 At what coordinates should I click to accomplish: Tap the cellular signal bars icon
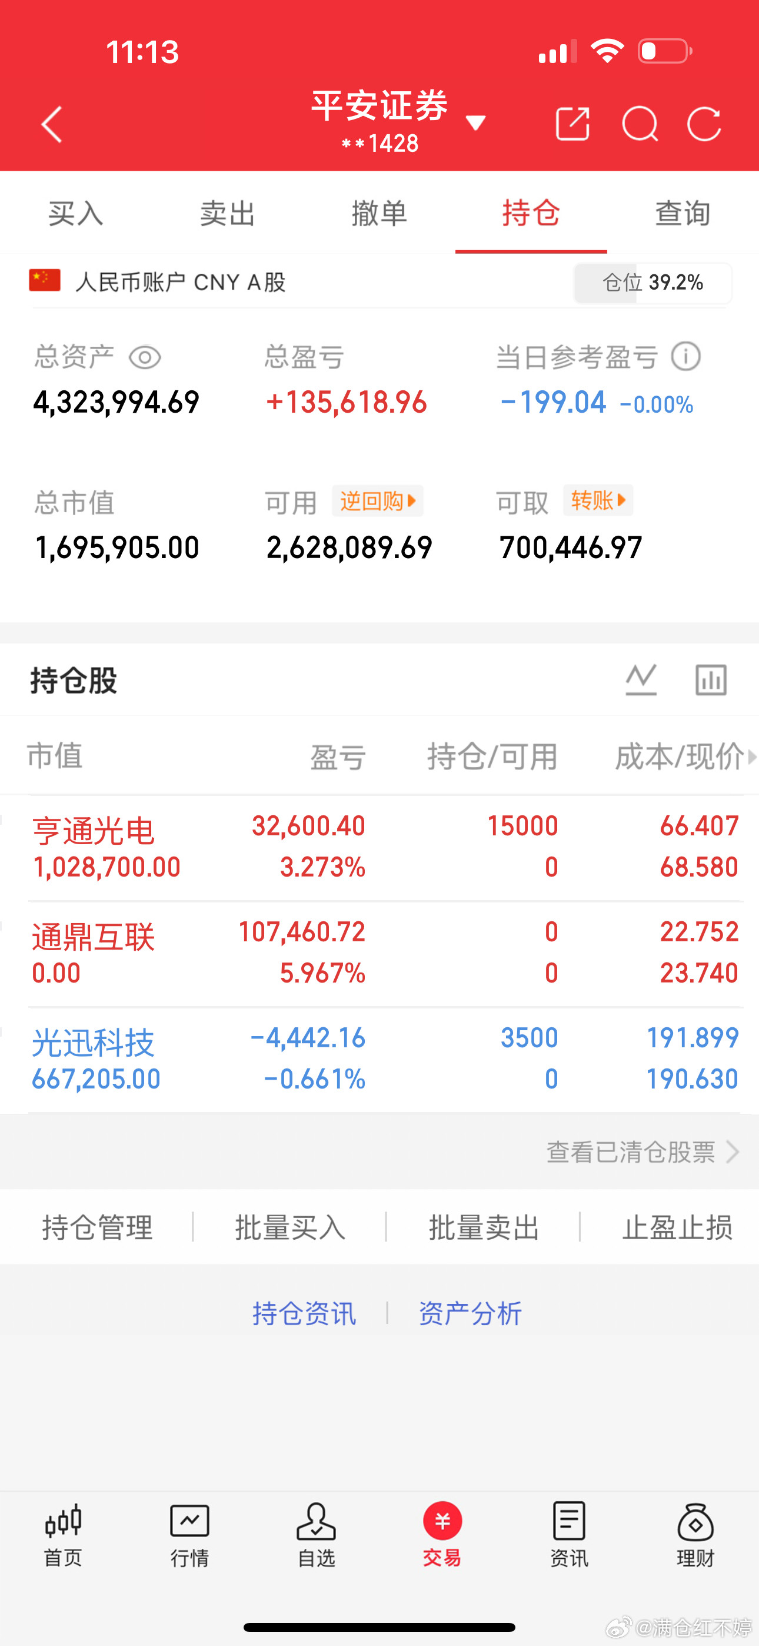coord(558,51)
